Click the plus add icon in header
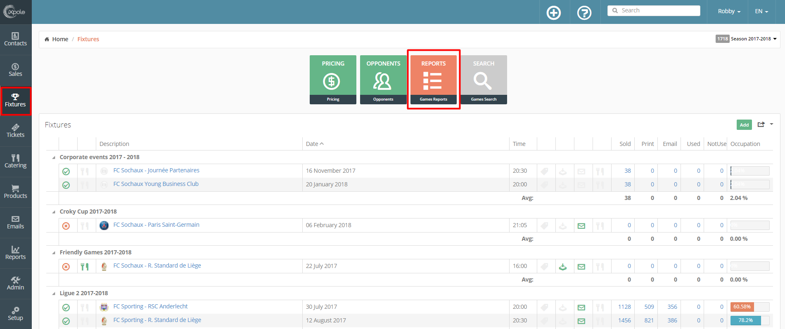The height and width of the screenshot is (329, 785). click(x=554, y=13)
